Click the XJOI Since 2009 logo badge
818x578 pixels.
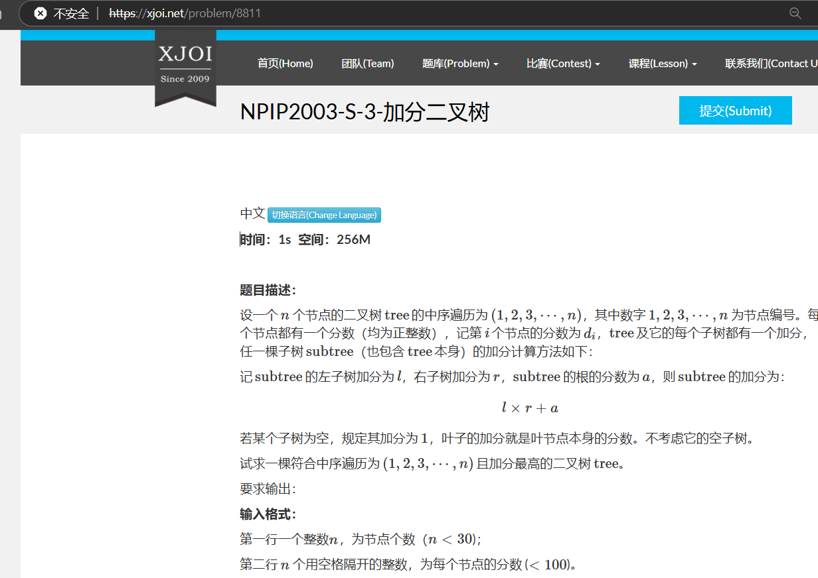pyautogui.click(x=185, y=65)
